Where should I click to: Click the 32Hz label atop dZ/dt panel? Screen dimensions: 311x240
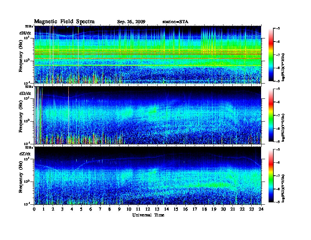tap(29, 147)
